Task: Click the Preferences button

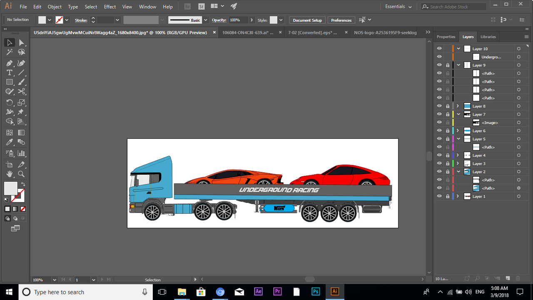Action: (341, 20)
